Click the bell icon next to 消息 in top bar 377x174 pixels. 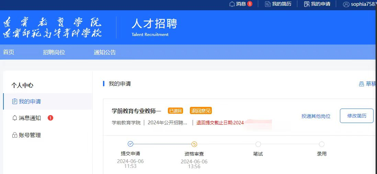point(232,4)
